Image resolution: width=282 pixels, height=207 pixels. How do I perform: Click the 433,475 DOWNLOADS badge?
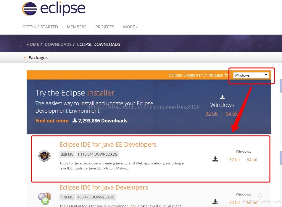coord(96,197)
